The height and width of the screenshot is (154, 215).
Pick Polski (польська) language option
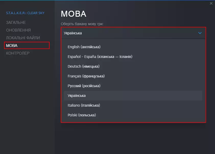82,115
